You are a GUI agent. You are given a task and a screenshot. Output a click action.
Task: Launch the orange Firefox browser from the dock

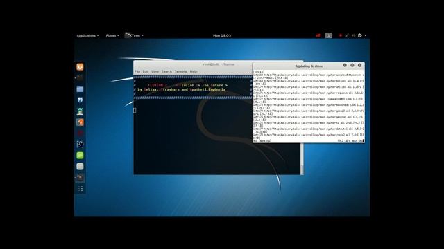80,66
